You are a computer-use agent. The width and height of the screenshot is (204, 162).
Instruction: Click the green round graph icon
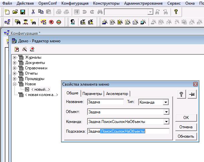(59, 22)
